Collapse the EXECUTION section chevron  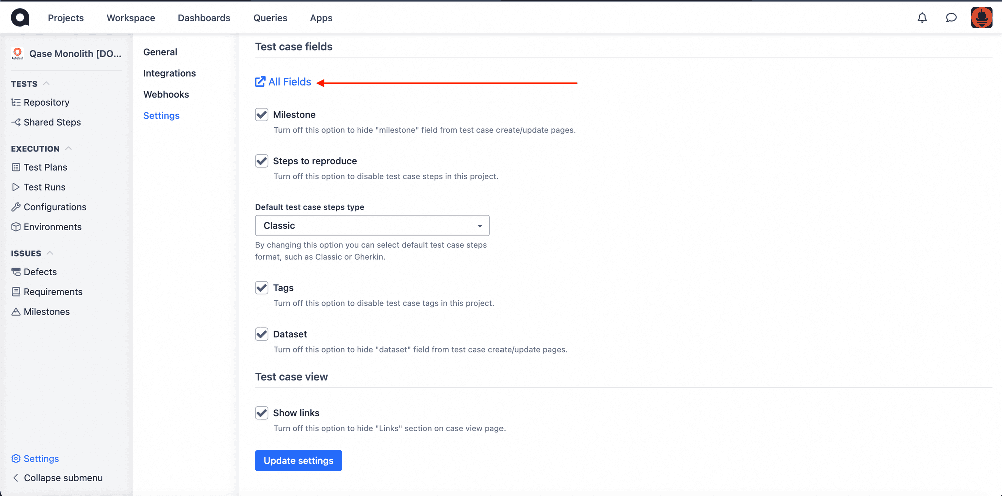pyautogui.click(x=69, y=148)
